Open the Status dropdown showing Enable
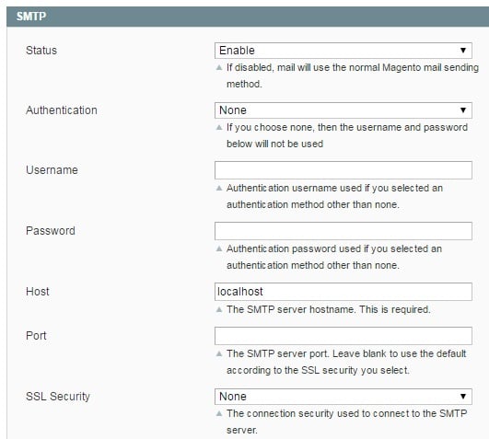Image resolution: width=489 pixels, height=439 pixels. (x=343, y=51)
